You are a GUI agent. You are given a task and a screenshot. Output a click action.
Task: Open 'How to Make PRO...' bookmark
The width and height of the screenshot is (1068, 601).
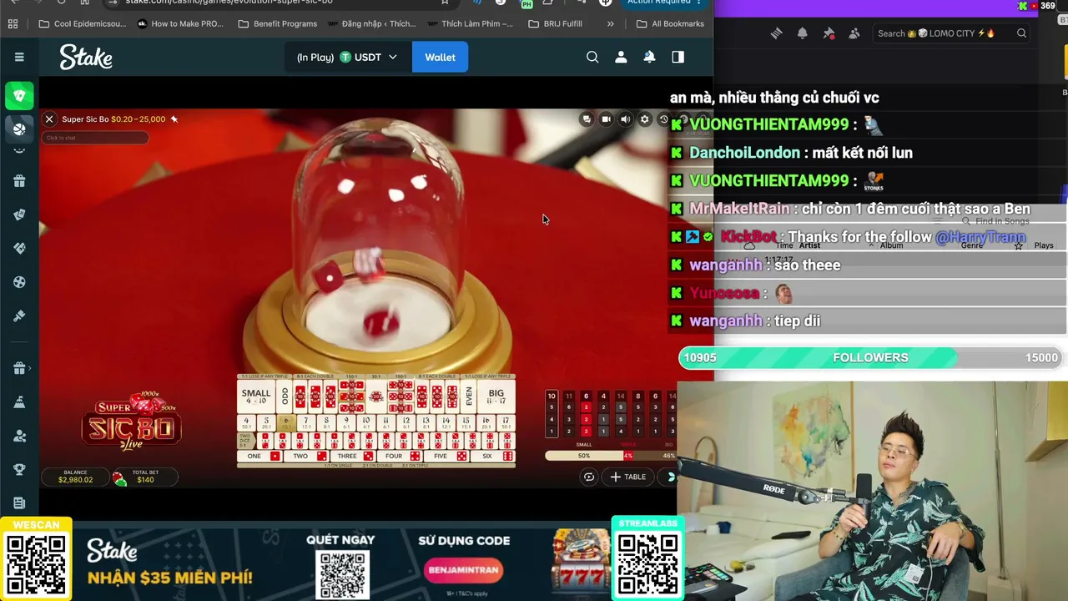tap(180, 23)
